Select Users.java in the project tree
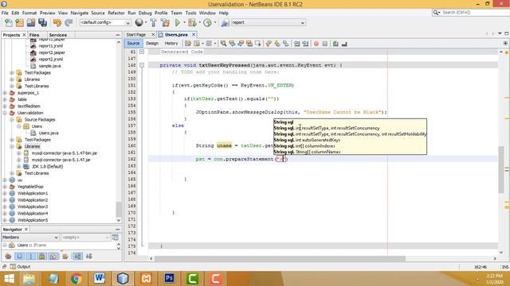This screenshot has height=286, width=510. pyautogui.click(x=49, y=133)
